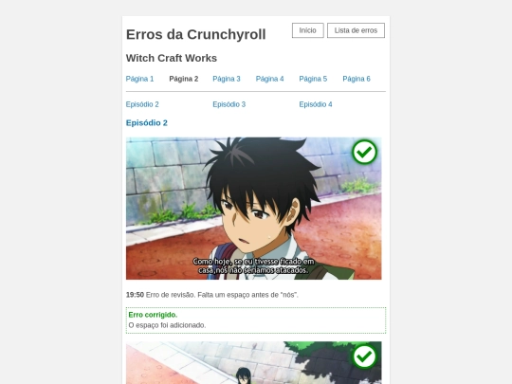Screen dimensions: 512x384
Task: Click the 19:50 timestamp text
Action: pos(135,295)
